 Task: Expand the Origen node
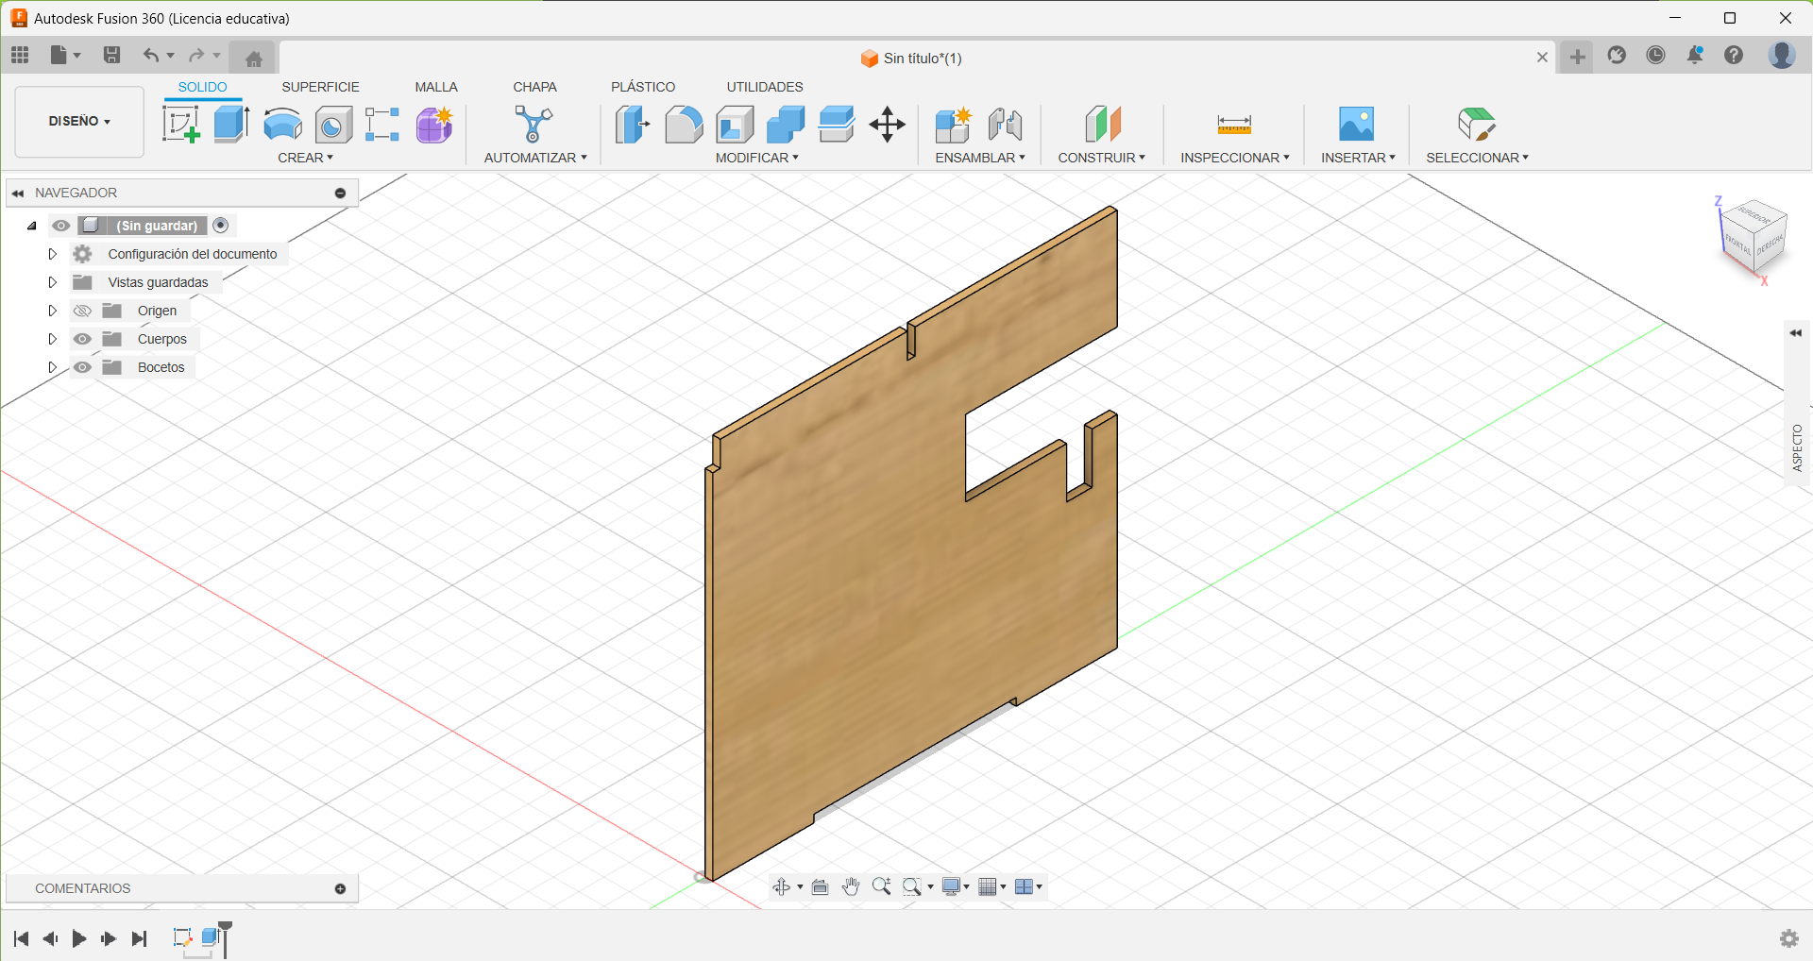(x=53, y=311)
